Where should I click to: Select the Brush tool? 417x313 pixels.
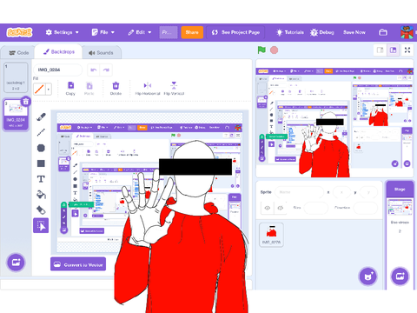point(41,117)
